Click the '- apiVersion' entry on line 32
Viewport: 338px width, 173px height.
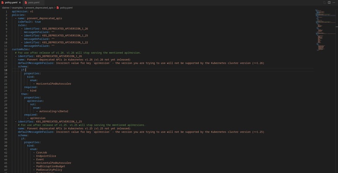[x=36, y=118]
